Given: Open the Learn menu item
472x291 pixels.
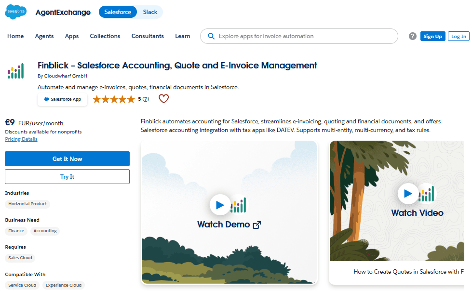Looking at the screenshot, I should pos(183,36).
